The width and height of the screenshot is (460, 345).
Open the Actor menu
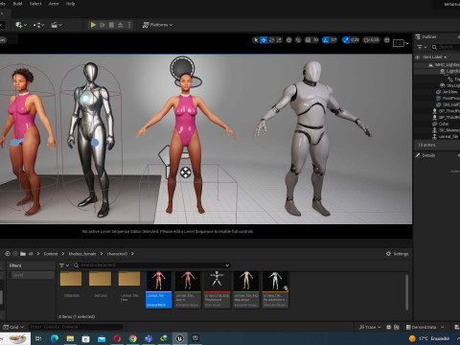click(x=54, y=4)
